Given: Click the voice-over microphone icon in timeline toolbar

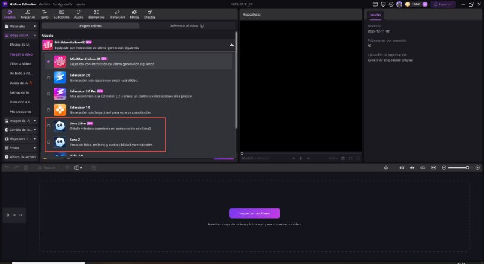Looking at the screenshot, I should [386, 167].
